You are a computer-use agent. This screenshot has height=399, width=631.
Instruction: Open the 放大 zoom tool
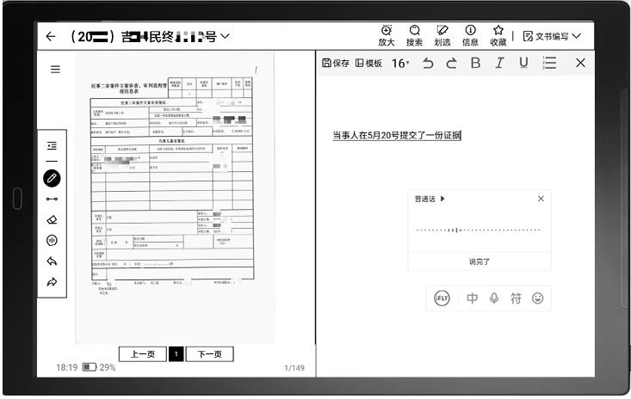coord(386,35)
